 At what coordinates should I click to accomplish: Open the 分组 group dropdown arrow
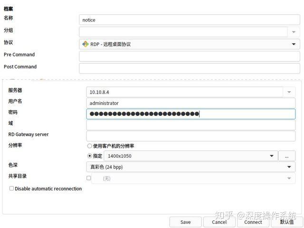(x=294, y=32)
